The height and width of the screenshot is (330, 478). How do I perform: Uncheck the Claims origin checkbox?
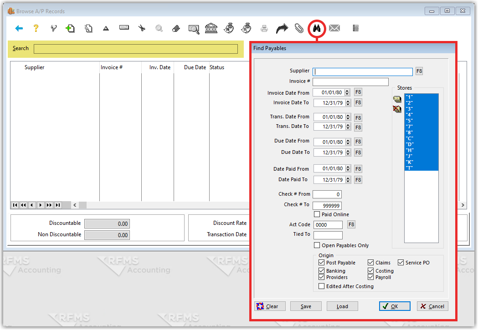coord(370,262)
